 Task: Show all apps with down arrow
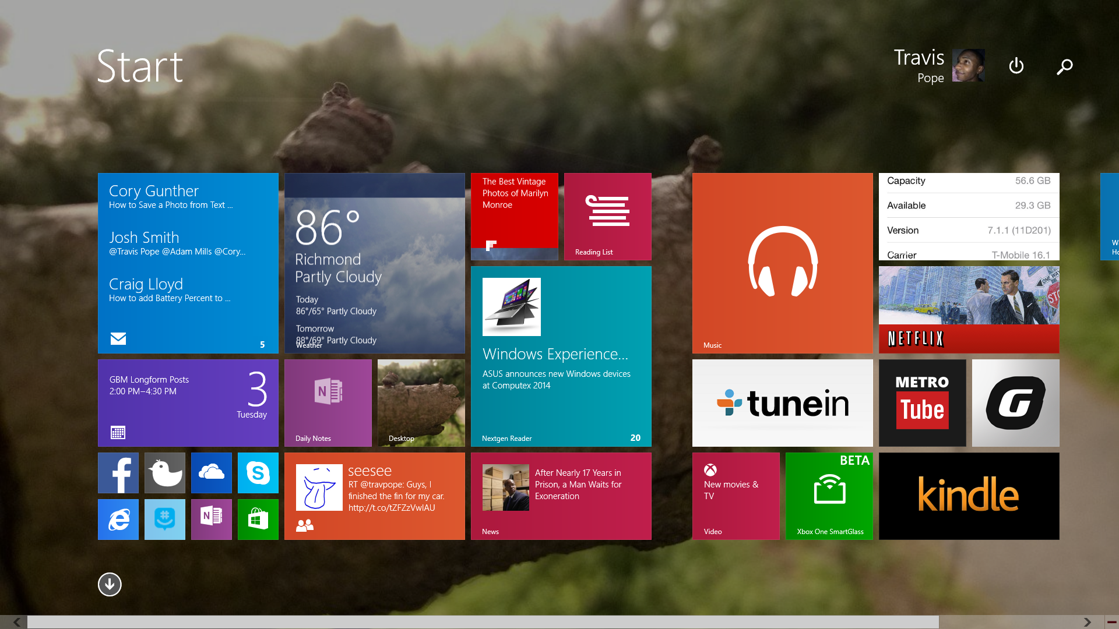click(110, 584)
